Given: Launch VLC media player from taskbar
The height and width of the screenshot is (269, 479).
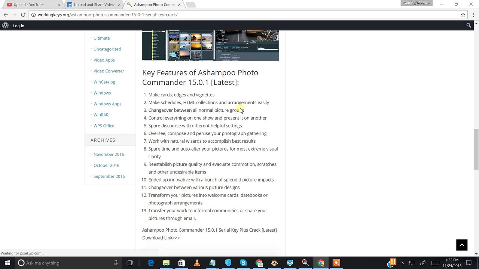Looking at the screenshot, I should point(197,263).
